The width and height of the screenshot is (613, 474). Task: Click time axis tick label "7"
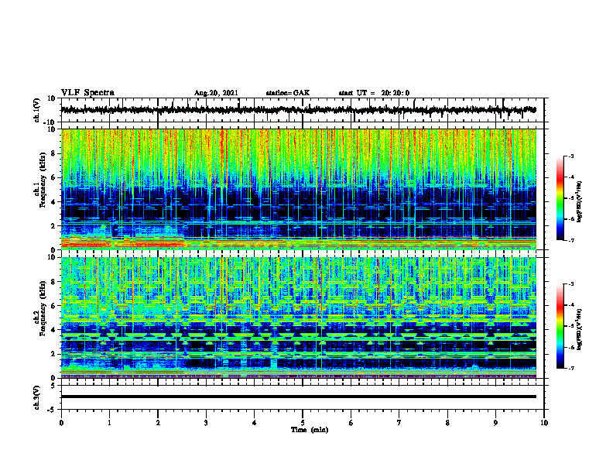click(x=399, y=423)
